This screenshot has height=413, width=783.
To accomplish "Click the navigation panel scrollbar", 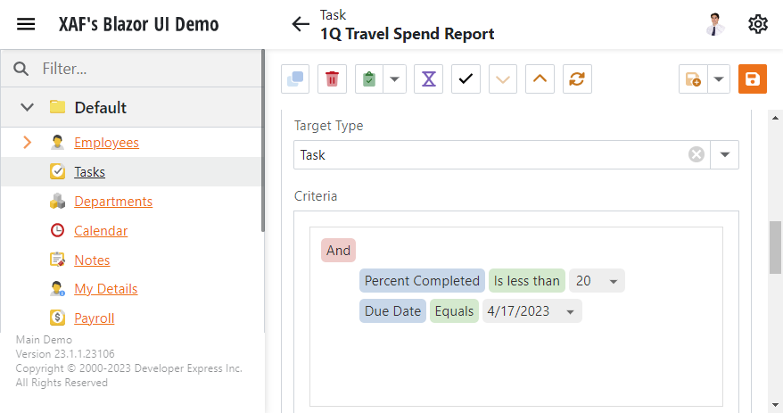I will point(263,141).
